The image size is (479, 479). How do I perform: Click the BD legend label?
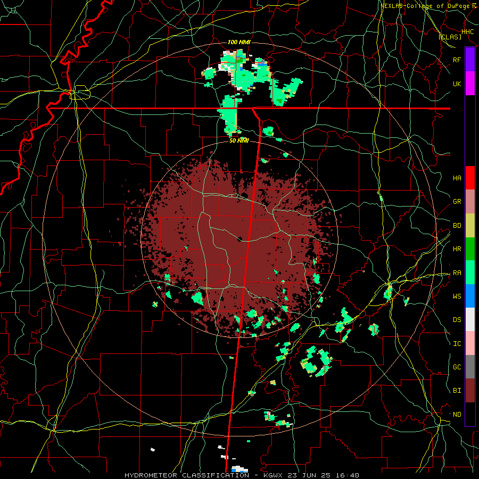click(457, 226)
